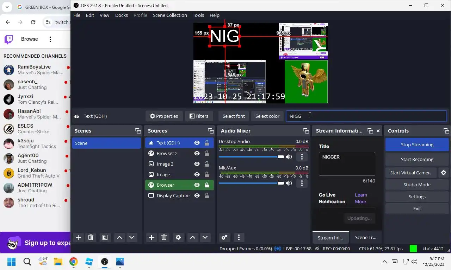Open the Filters button for selected source
This screenshot has height=270, width=451.
pyautogui.click(x=199, y=116)
